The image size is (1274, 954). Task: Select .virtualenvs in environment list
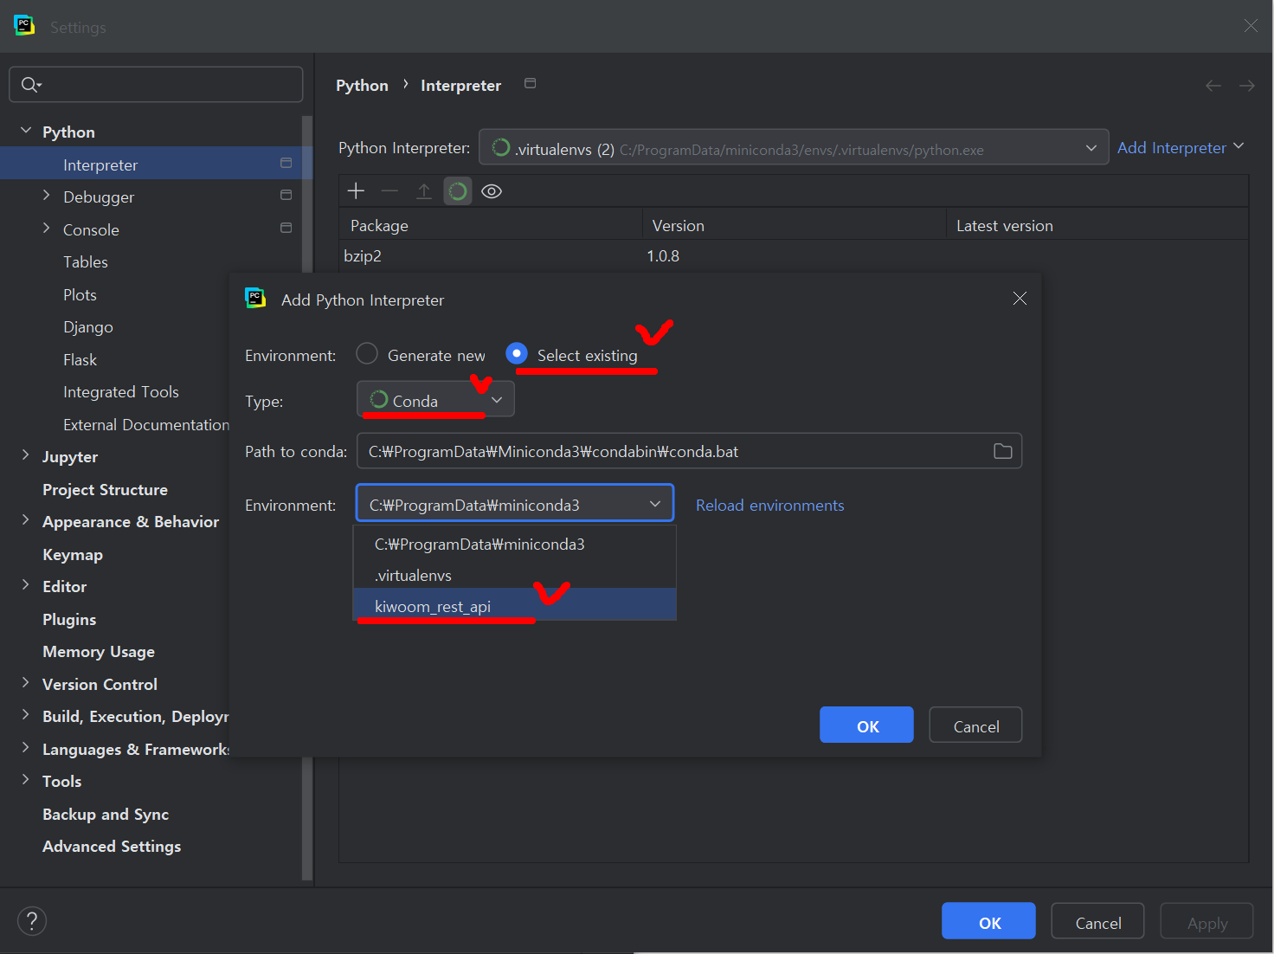[x=515, y=575]
